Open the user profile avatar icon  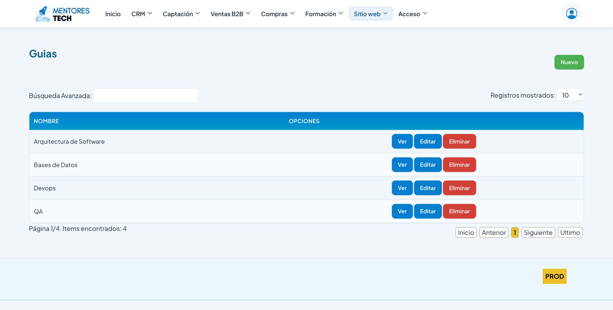click(571, 14)
